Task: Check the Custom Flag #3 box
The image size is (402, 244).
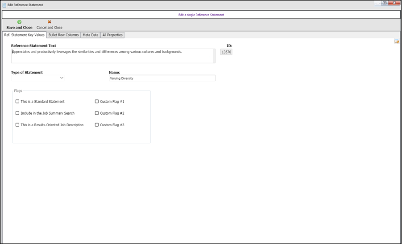Action: click(97, 125)
